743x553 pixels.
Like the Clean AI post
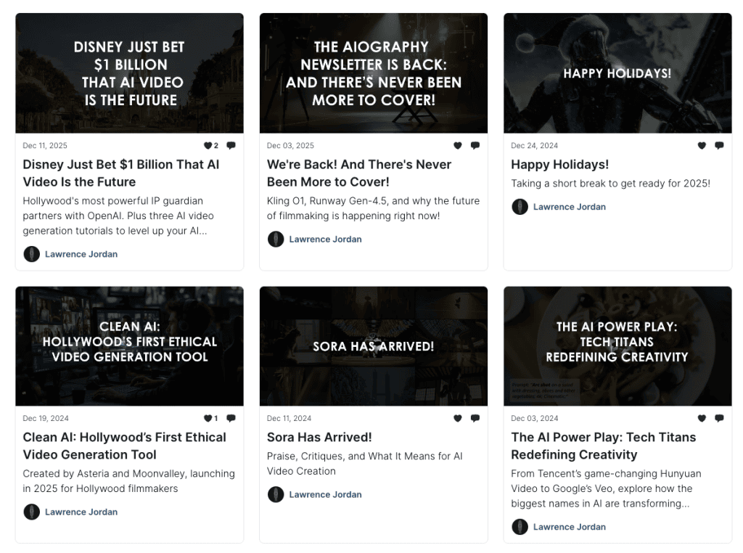[x=208, y=419]
